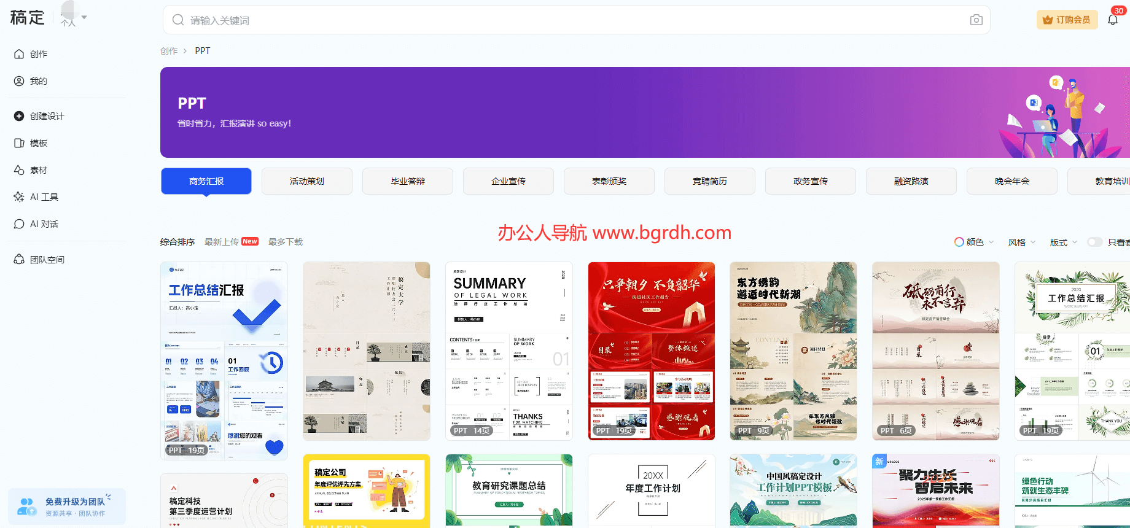Click the PPT purple header banner
1130x528 pixels.
click(645, 112)
